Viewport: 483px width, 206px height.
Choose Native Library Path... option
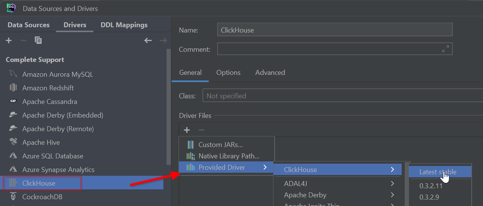[x=229, y=156]
